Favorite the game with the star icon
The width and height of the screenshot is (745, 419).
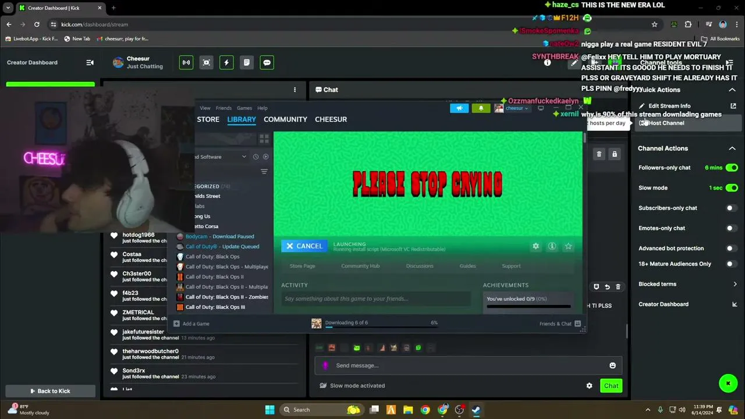pyautogui.click(x=568, y=246)
